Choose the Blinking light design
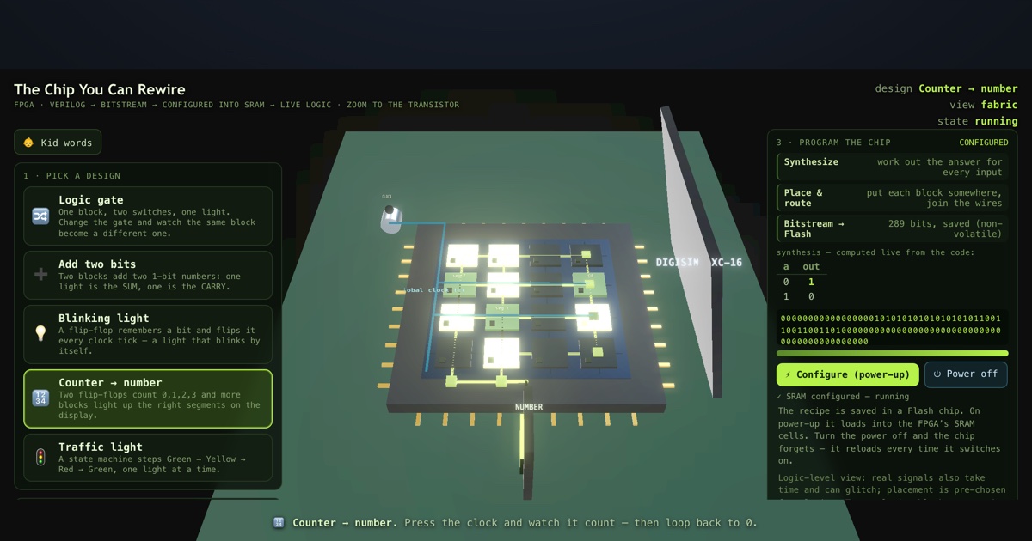The height and width of the screenshot is (541, 1032). coord(148,334)
